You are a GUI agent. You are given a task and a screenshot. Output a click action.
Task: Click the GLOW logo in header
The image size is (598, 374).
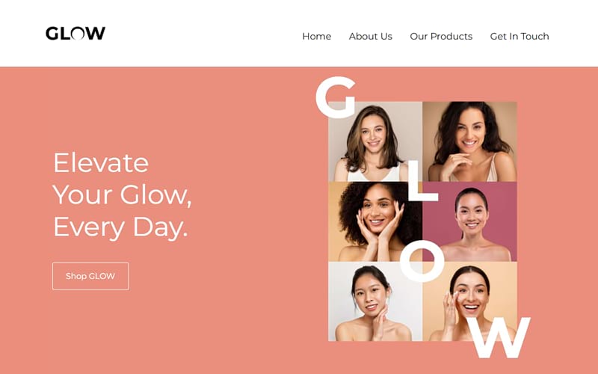75,33
